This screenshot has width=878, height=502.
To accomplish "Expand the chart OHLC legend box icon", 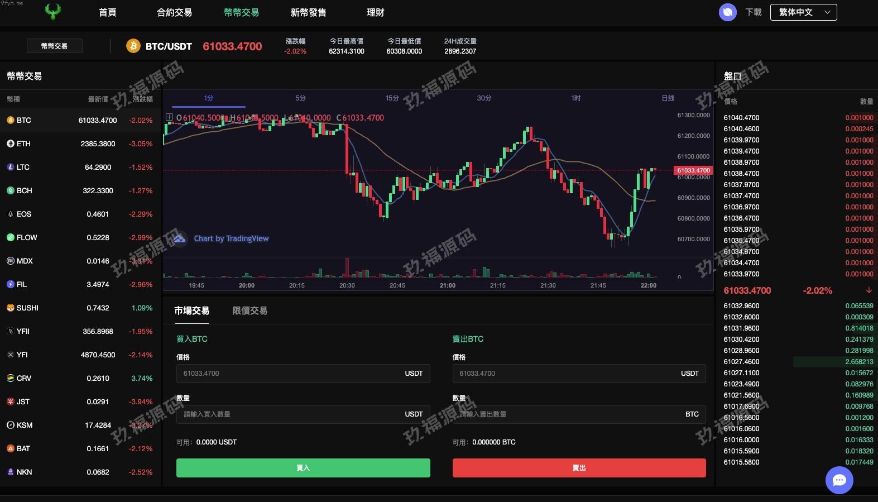I will coord(169,117).
